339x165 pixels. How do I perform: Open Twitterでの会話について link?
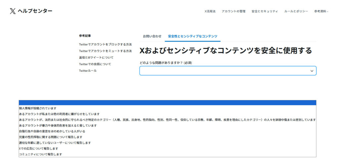[x=95, y=64]
